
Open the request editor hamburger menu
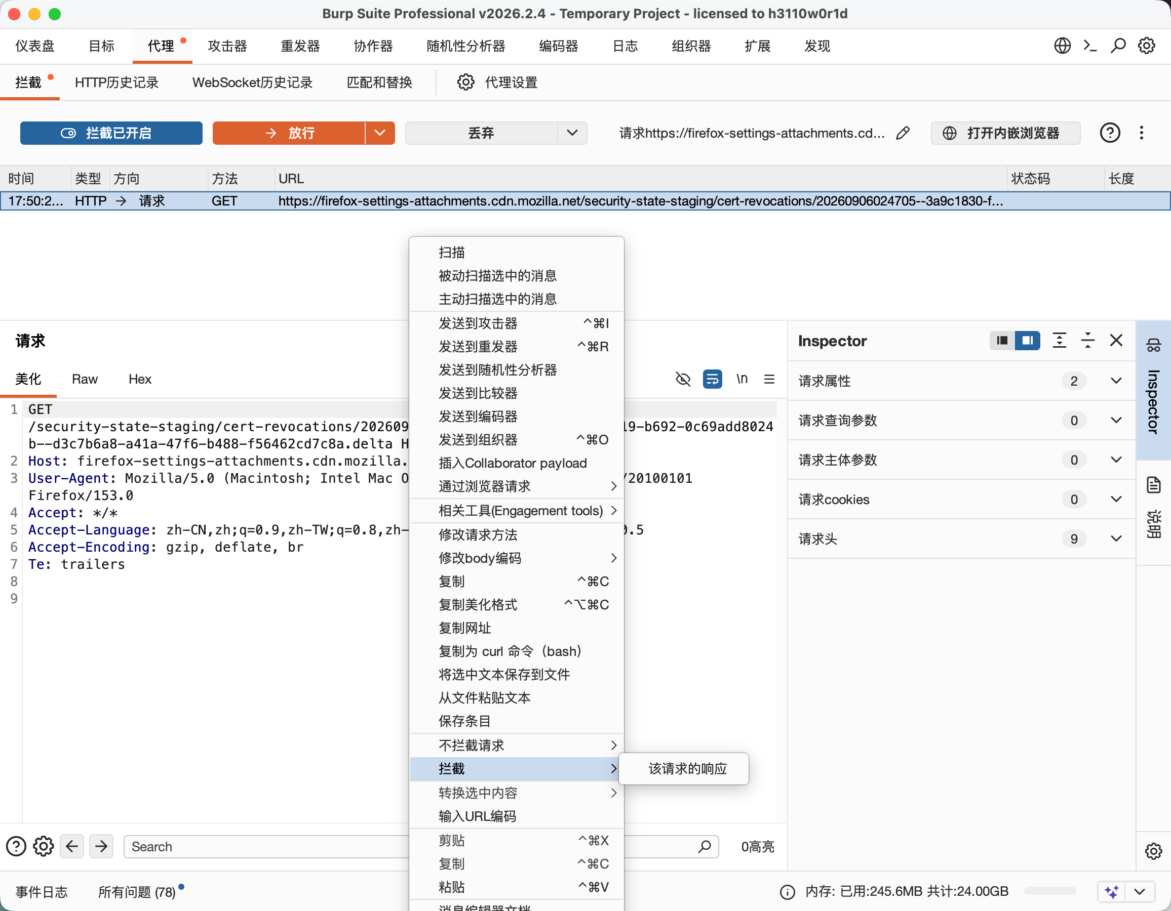click(769, 380)
